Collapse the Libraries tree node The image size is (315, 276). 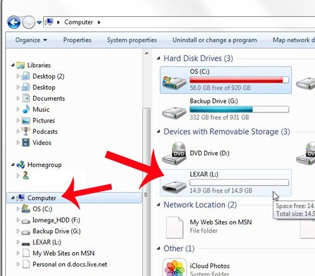click(13, 65)
